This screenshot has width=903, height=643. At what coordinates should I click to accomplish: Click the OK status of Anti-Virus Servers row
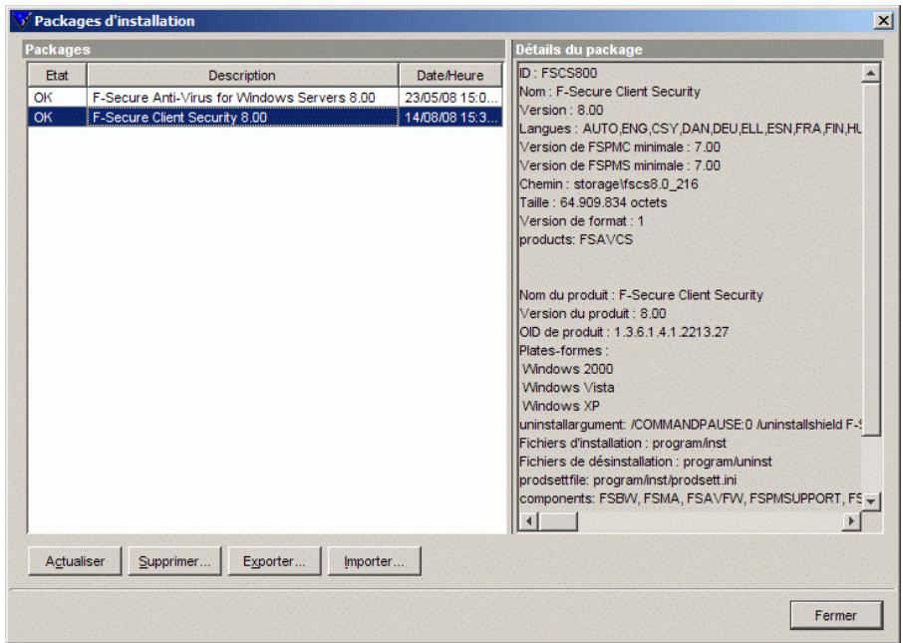(43, 98)
